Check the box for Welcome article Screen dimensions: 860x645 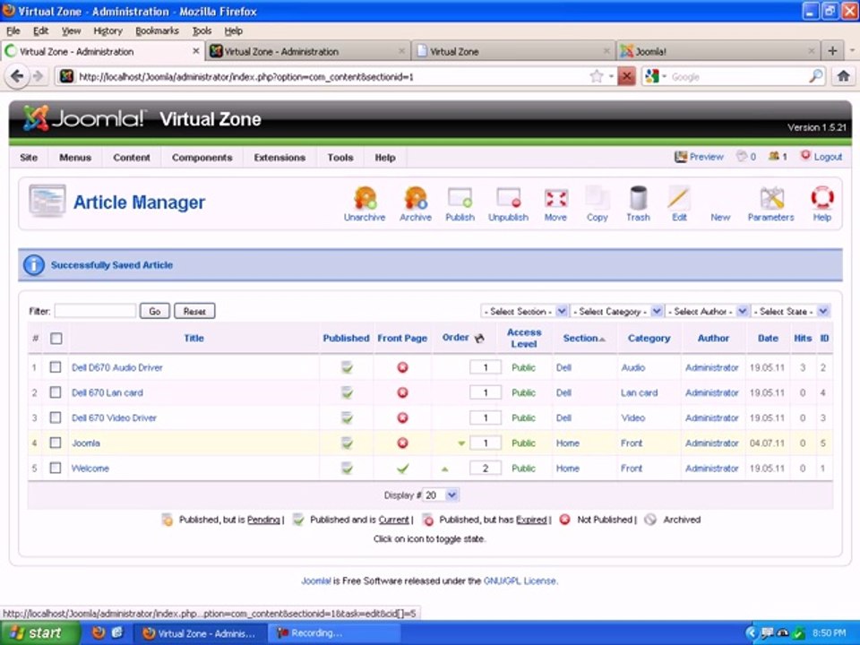(x=56, y=468)
